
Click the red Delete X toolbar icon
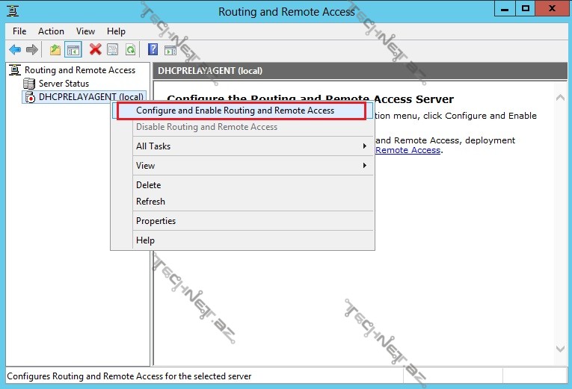[95, 50]
